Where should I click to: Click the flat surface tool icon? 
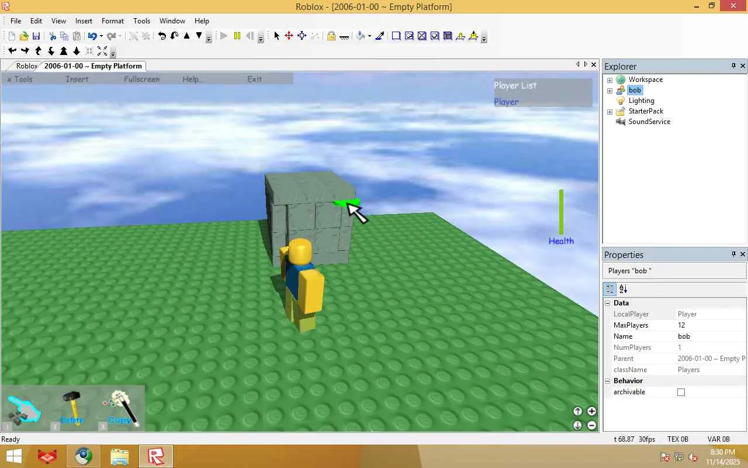[x=396, y=36]
